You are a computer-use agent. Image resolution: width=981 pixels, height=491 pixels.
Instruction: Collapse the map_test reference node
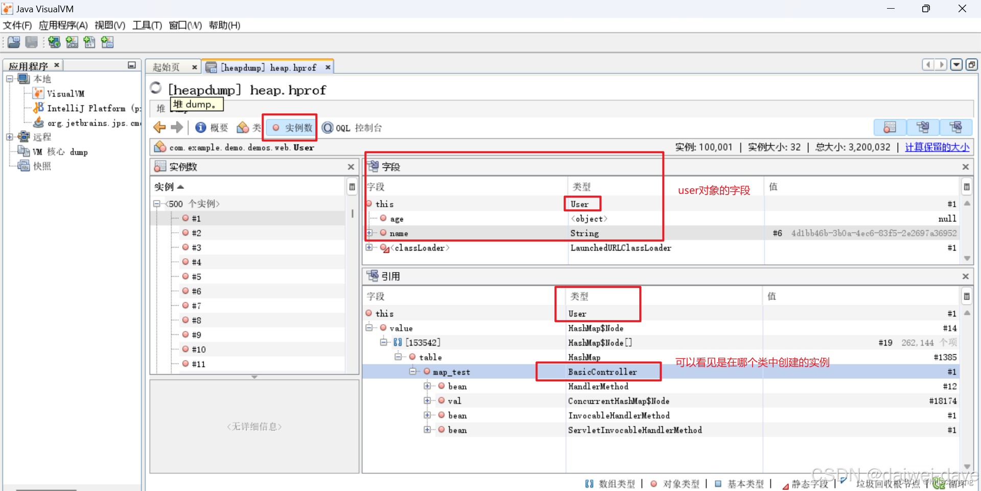(x=412, y=371)
